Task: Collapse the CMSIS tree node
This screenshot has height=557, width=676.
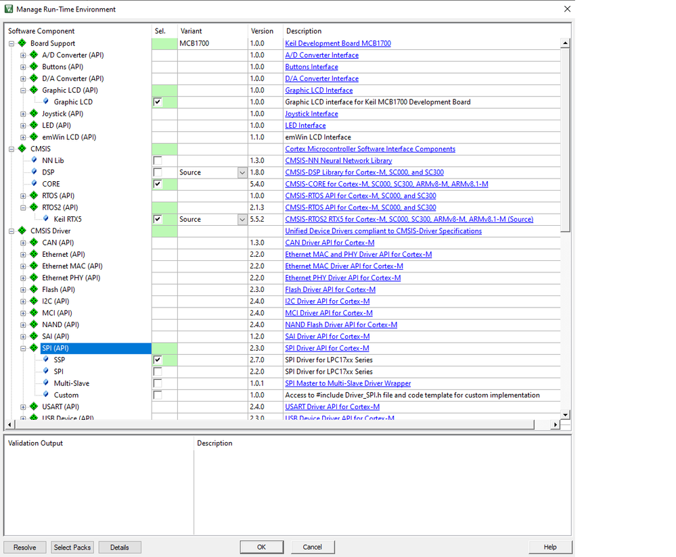Action: 12,149
